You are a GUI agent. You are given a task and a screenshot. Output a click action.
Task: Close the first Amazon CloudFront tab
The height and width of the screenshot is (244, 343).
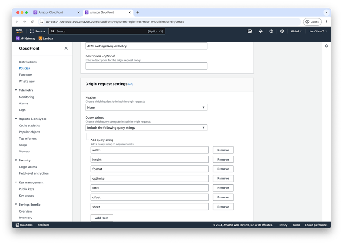click(78, 12)
